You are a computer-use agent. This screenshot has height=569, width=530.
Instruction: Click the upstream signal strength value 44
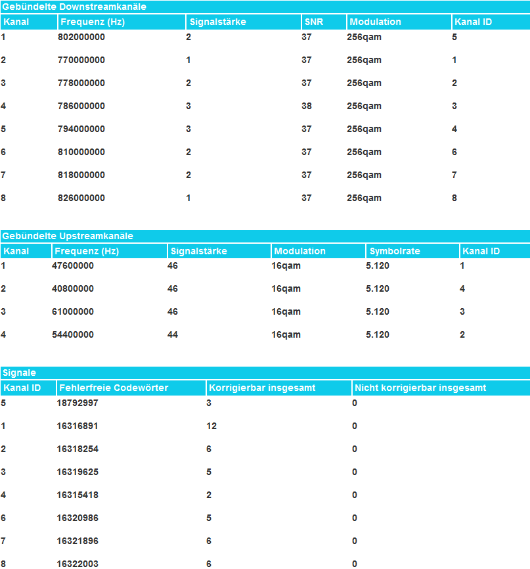point(173,334)
